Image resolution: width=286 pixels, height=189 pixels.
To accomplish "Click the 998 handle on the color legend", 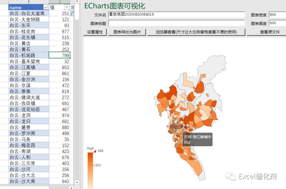I will 95,151.
